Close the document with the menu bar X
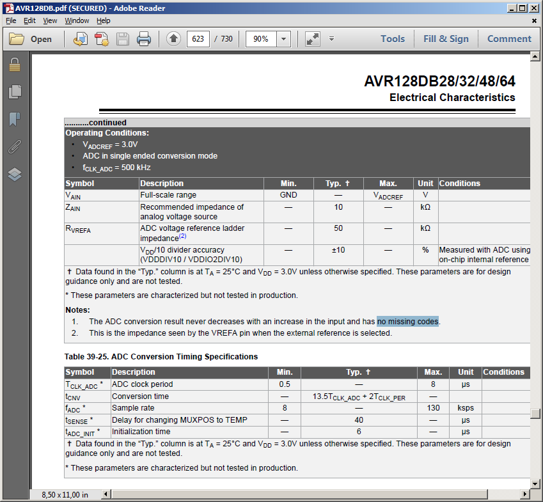The height and width of the screenshot is (502, 543). [x=534, y=20]
